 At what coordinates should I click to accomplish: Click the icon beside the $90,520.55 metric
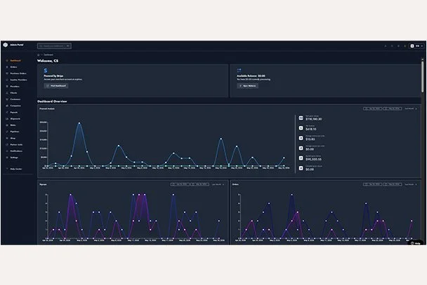click(x=301, y=158)
